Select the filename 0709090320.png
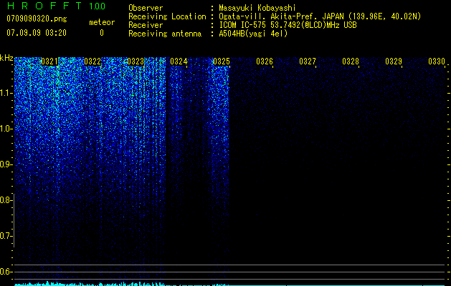 pos(37,19)
